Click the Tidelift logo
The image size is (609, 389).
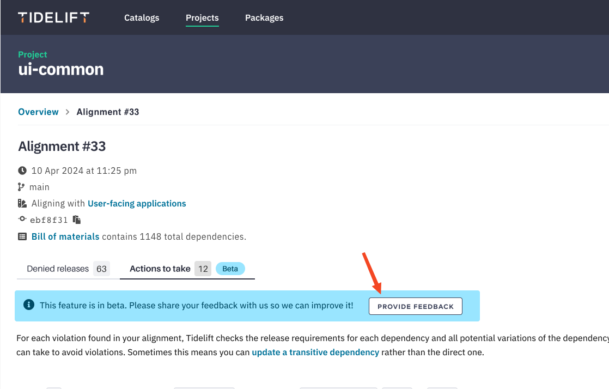coord(53,17)
